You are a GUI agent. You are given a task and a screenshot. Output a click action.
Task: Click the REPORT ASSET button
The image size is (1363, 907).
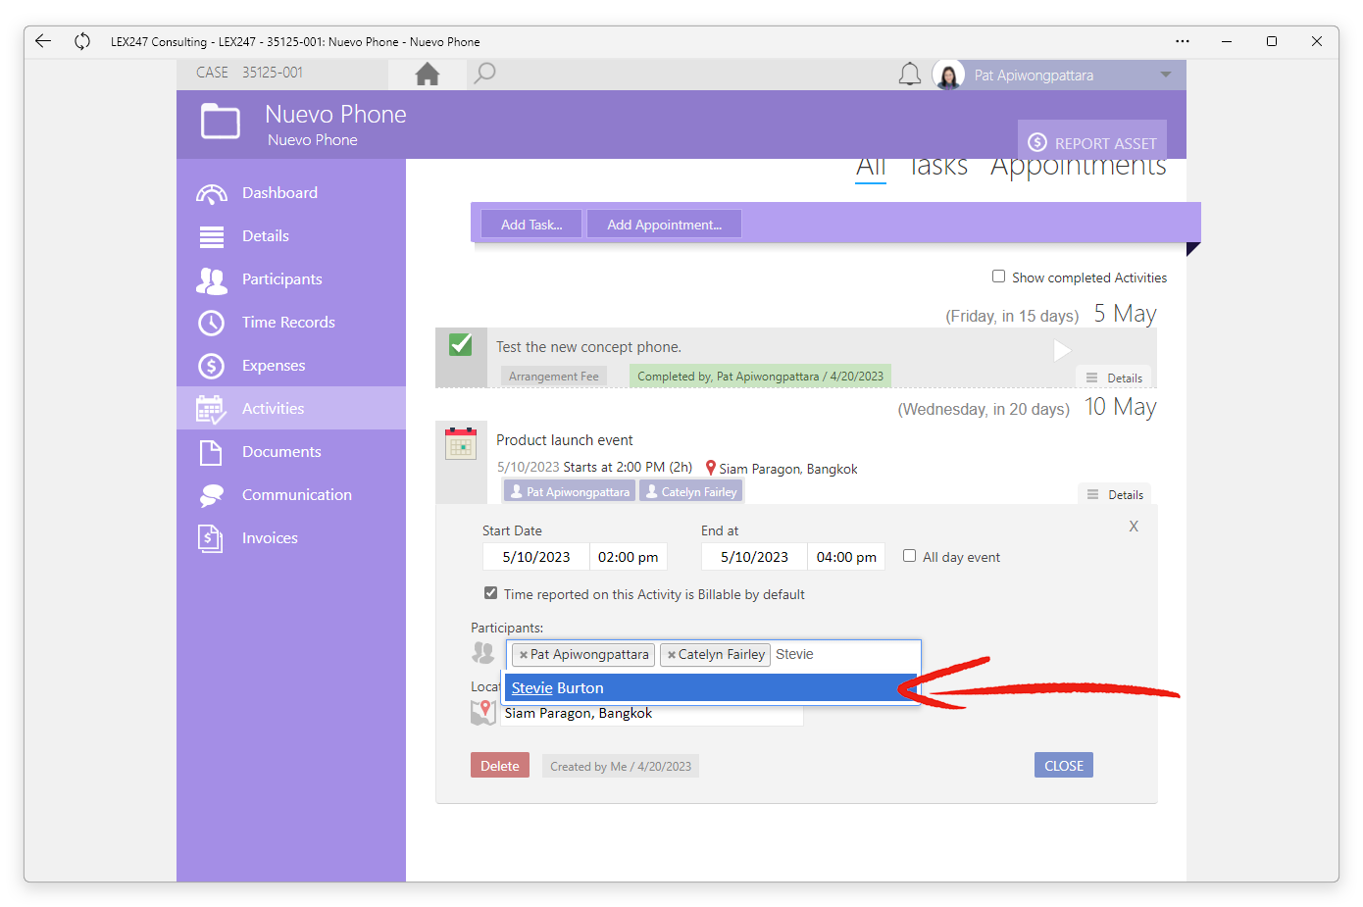click(1092, 142)
